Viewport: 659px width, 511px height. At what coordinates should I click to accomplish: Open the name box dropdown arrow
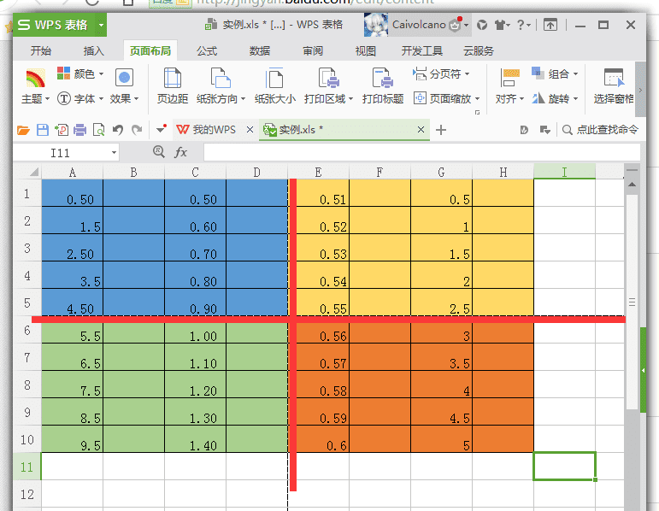tap(114, 153)
